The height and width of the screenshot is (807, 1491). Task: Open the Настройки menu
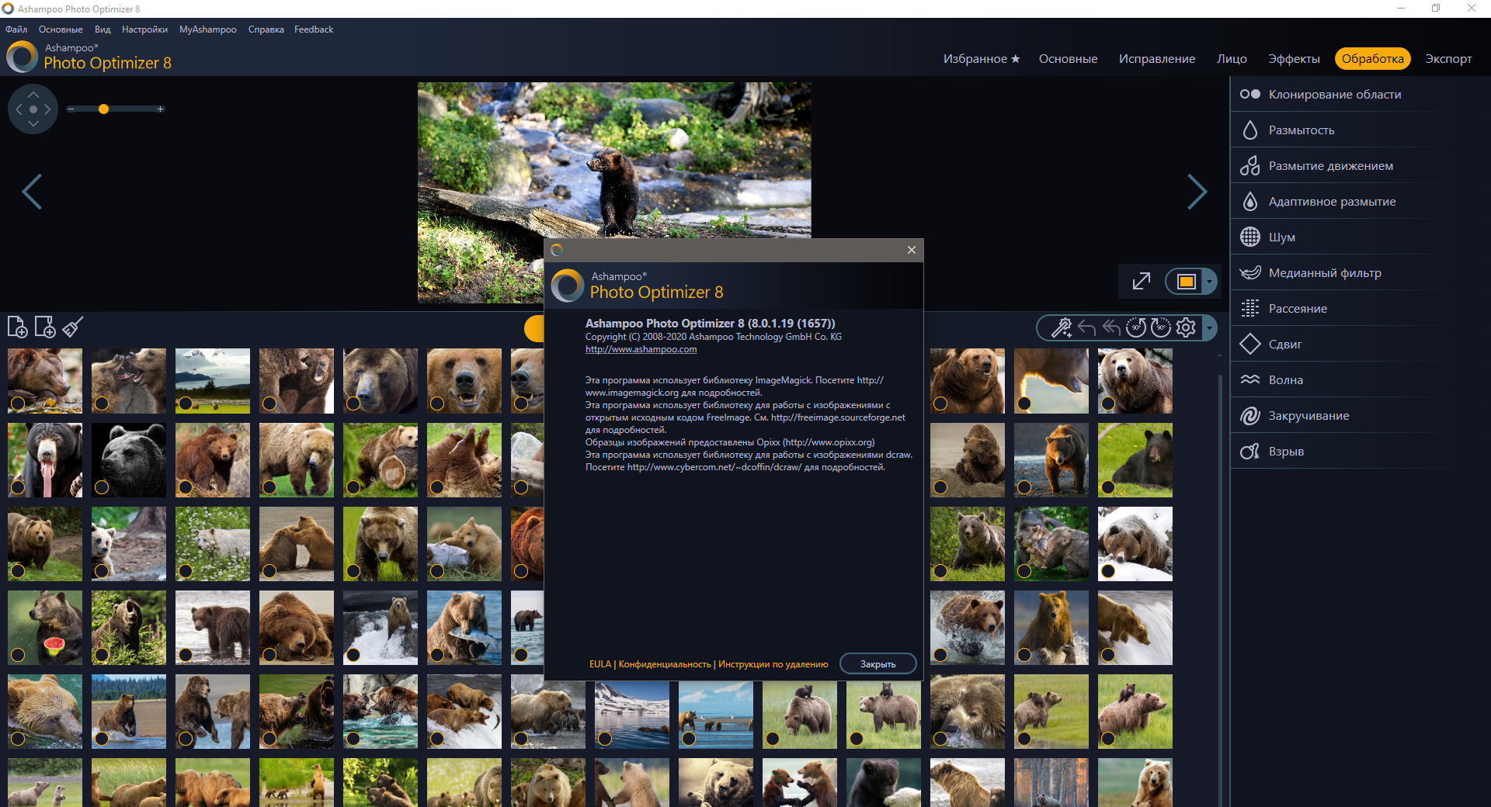coord(144,29)
